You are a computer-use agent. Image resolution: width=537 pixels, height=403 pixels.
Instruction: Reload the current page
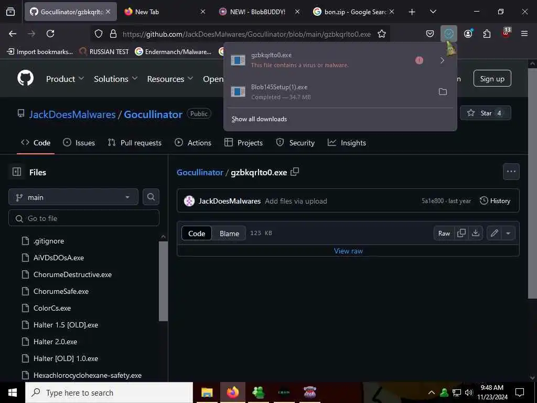pos(50,34)
